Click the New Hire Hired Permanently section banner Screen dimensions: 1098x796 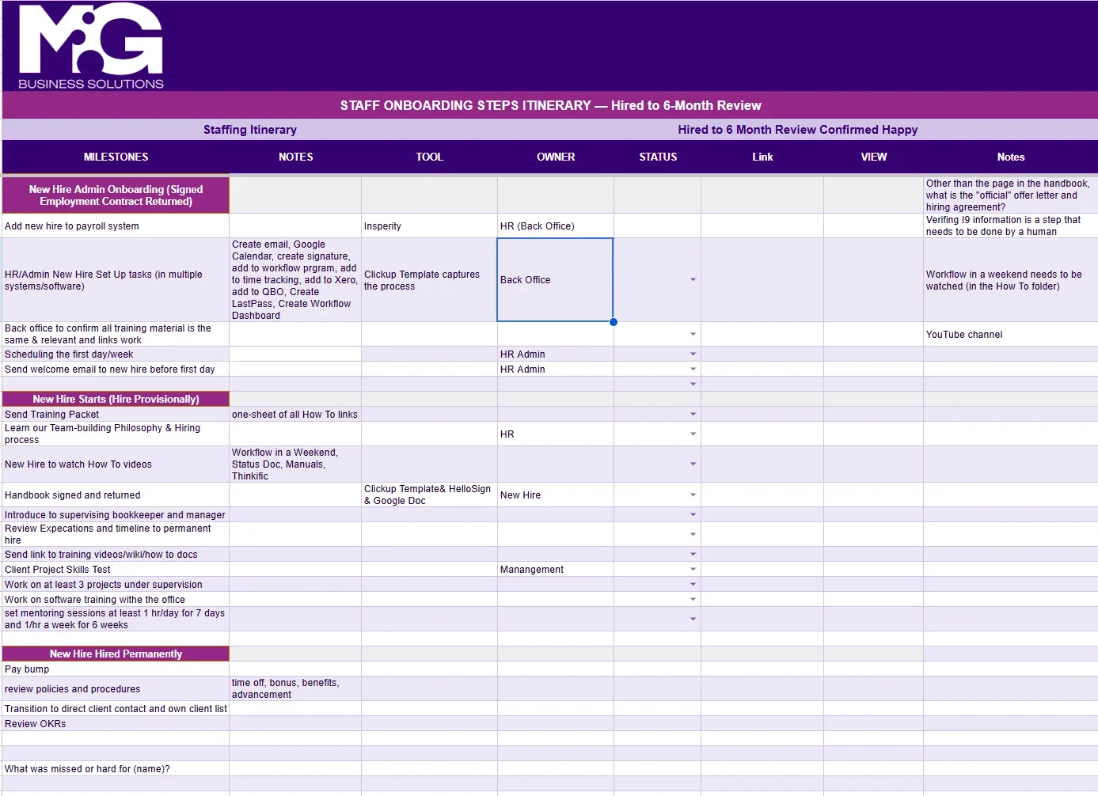tap(116, 654)
